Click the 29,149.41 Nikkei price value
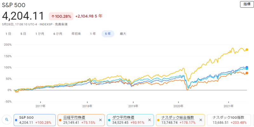254x127 pixels. pos(71,123)
